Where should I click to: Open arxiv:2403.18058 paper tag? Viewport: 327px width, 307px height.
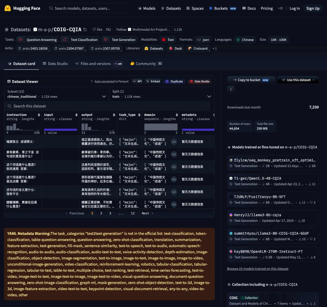[33, 48]
